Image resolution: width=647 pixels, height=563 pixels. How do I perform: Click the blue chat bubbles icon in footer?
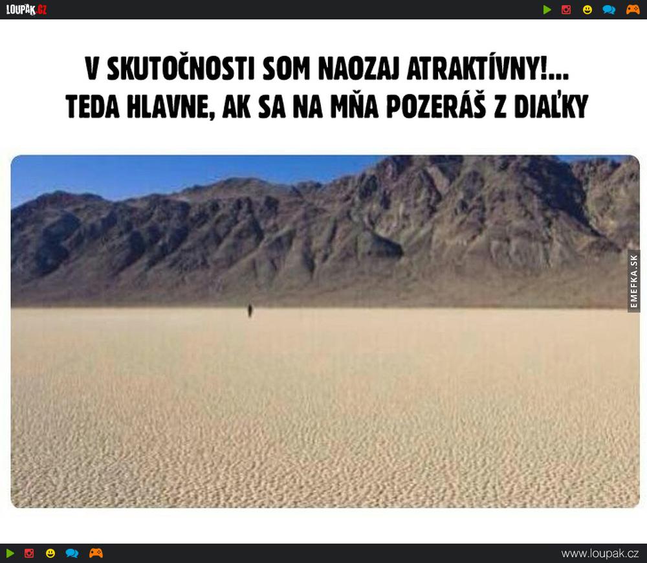pyautogui.click(x=72, y=553)
